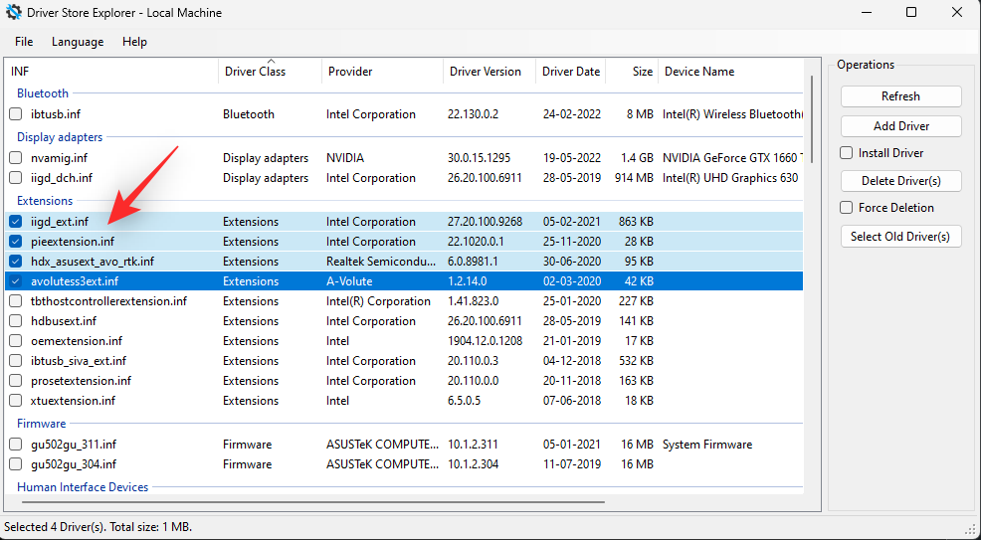Open the Language menu
Image resolution: width=981 pixels, height=540 pixels.
point(78,42)
